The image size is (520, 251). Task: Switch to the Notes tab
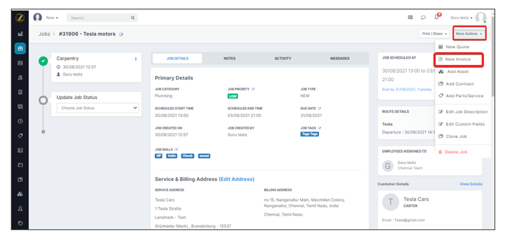point(229,59)
